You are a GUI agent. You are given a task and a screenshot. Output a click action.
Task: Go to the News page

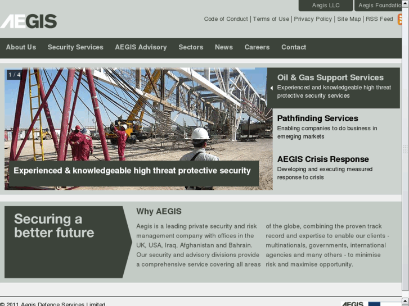224,47
